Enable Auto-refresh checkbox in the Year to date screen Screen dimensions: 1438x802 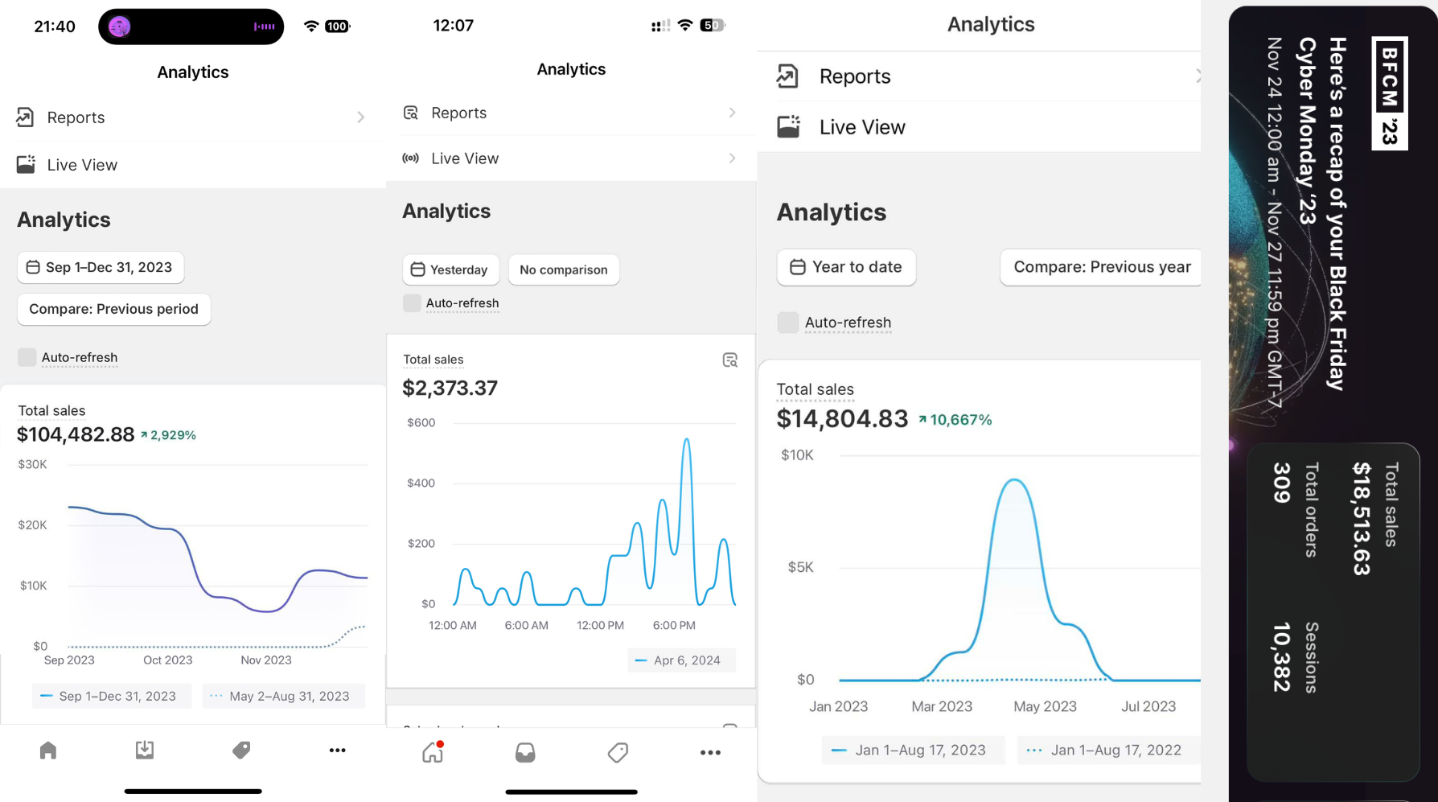tap(788, 323)
